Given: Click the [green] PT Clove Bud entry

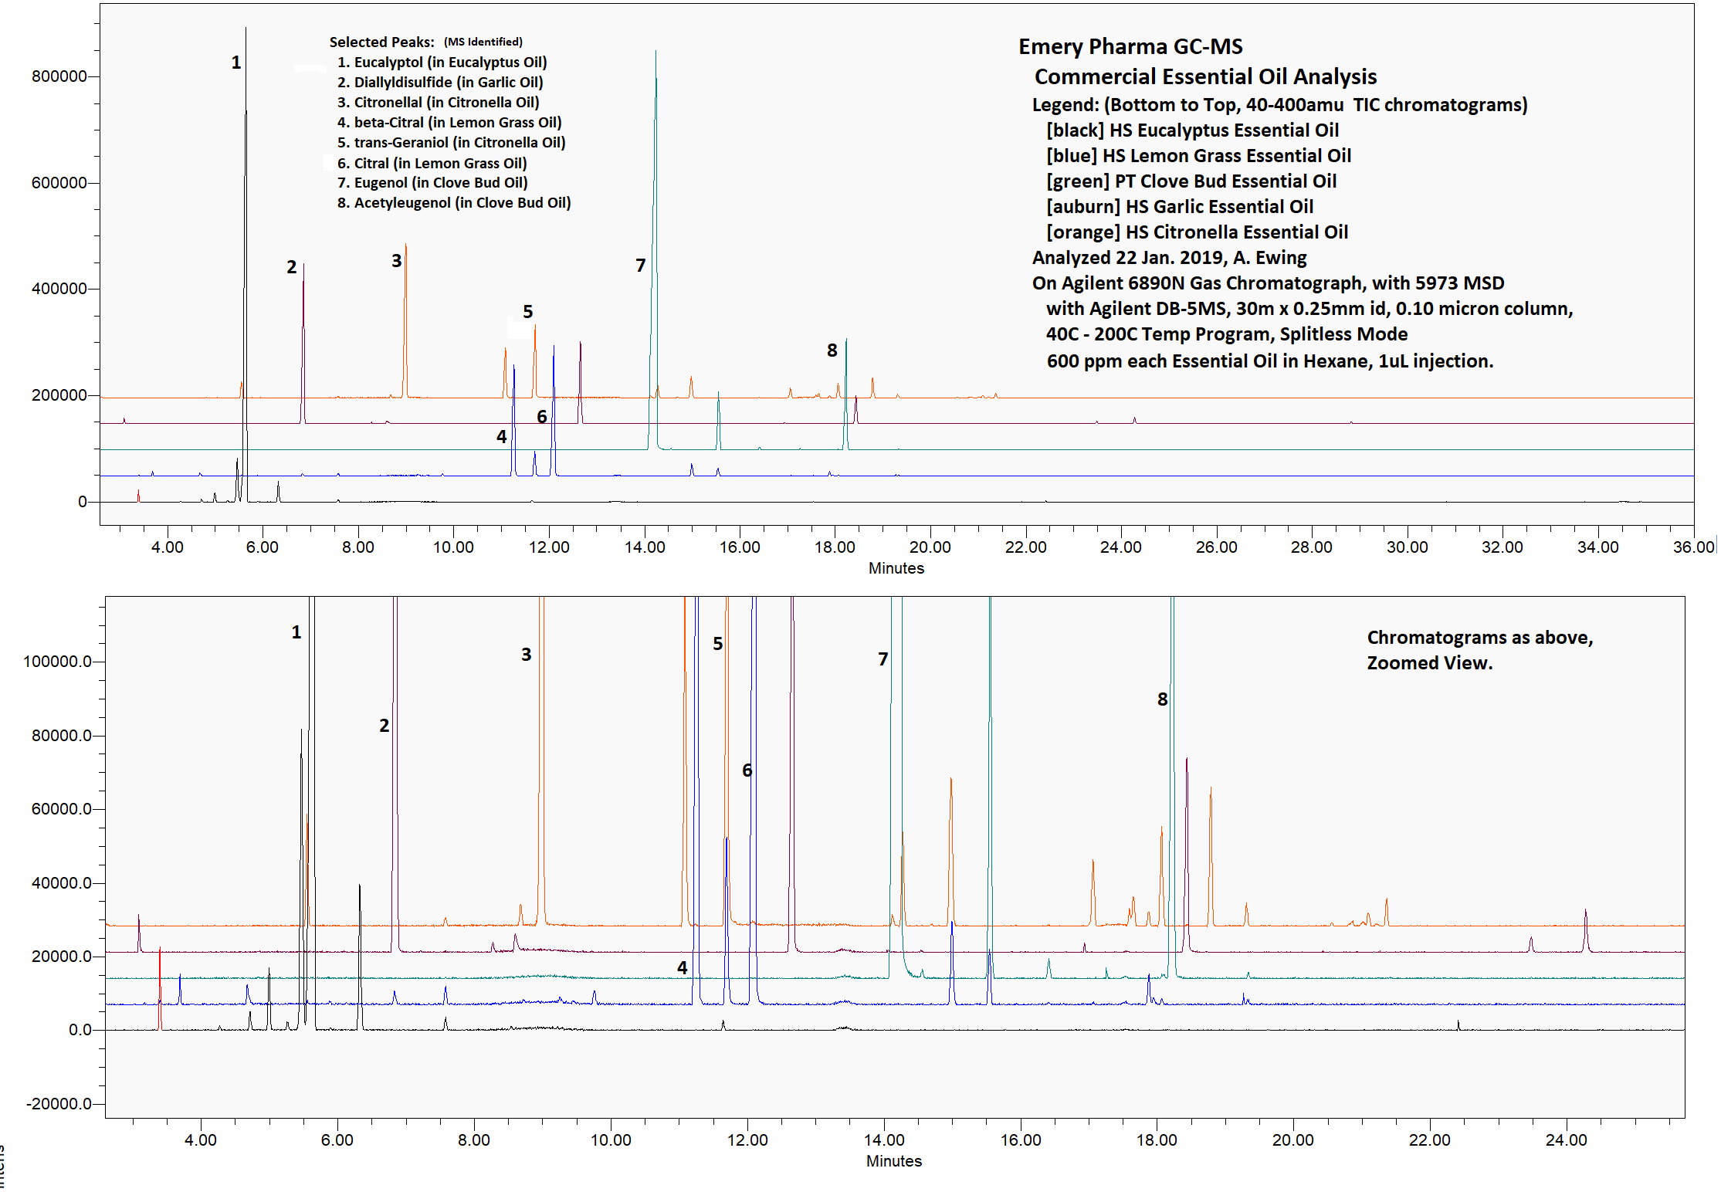Looking at the screenshot, I should [1191, 181].
